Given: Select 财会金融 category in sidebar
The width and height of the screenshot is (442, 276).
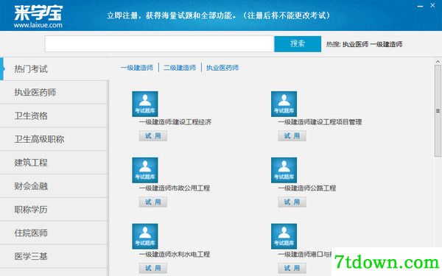Looking at the screenshot, I should pyautogui.click(x=54, y=186).
